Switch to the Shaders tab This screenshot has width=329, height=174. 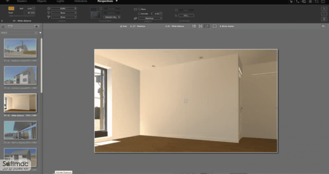22,1
